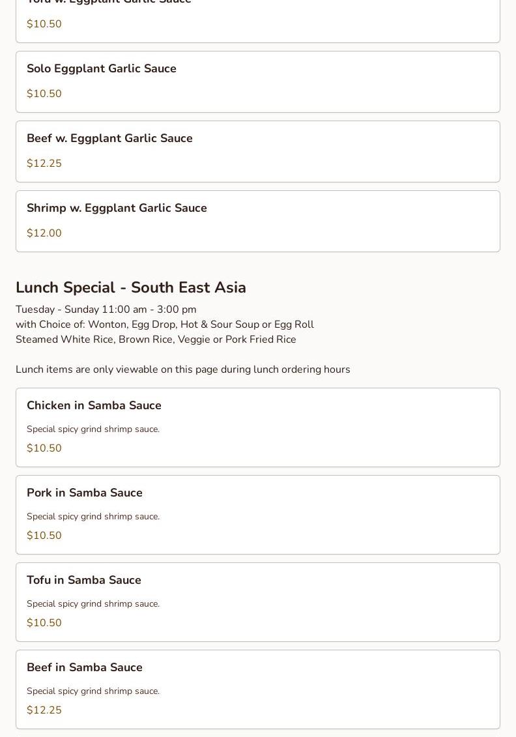Click the description under Chicken in Samba Sauce
The width and height of the screenshot is (516, 737).
(x=93, y=429)
